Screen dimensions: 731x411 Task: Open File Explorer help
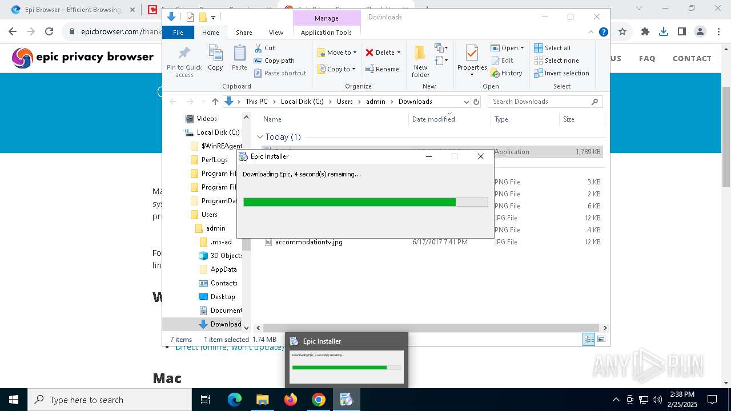(603, 33)
